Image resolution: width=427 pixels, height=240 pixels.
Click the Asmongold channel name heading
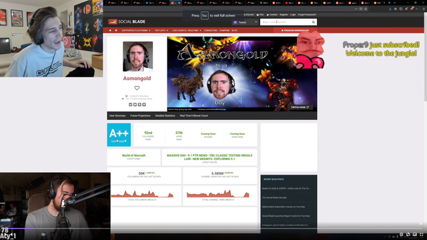pyautogui.click(x=137, y=79)
